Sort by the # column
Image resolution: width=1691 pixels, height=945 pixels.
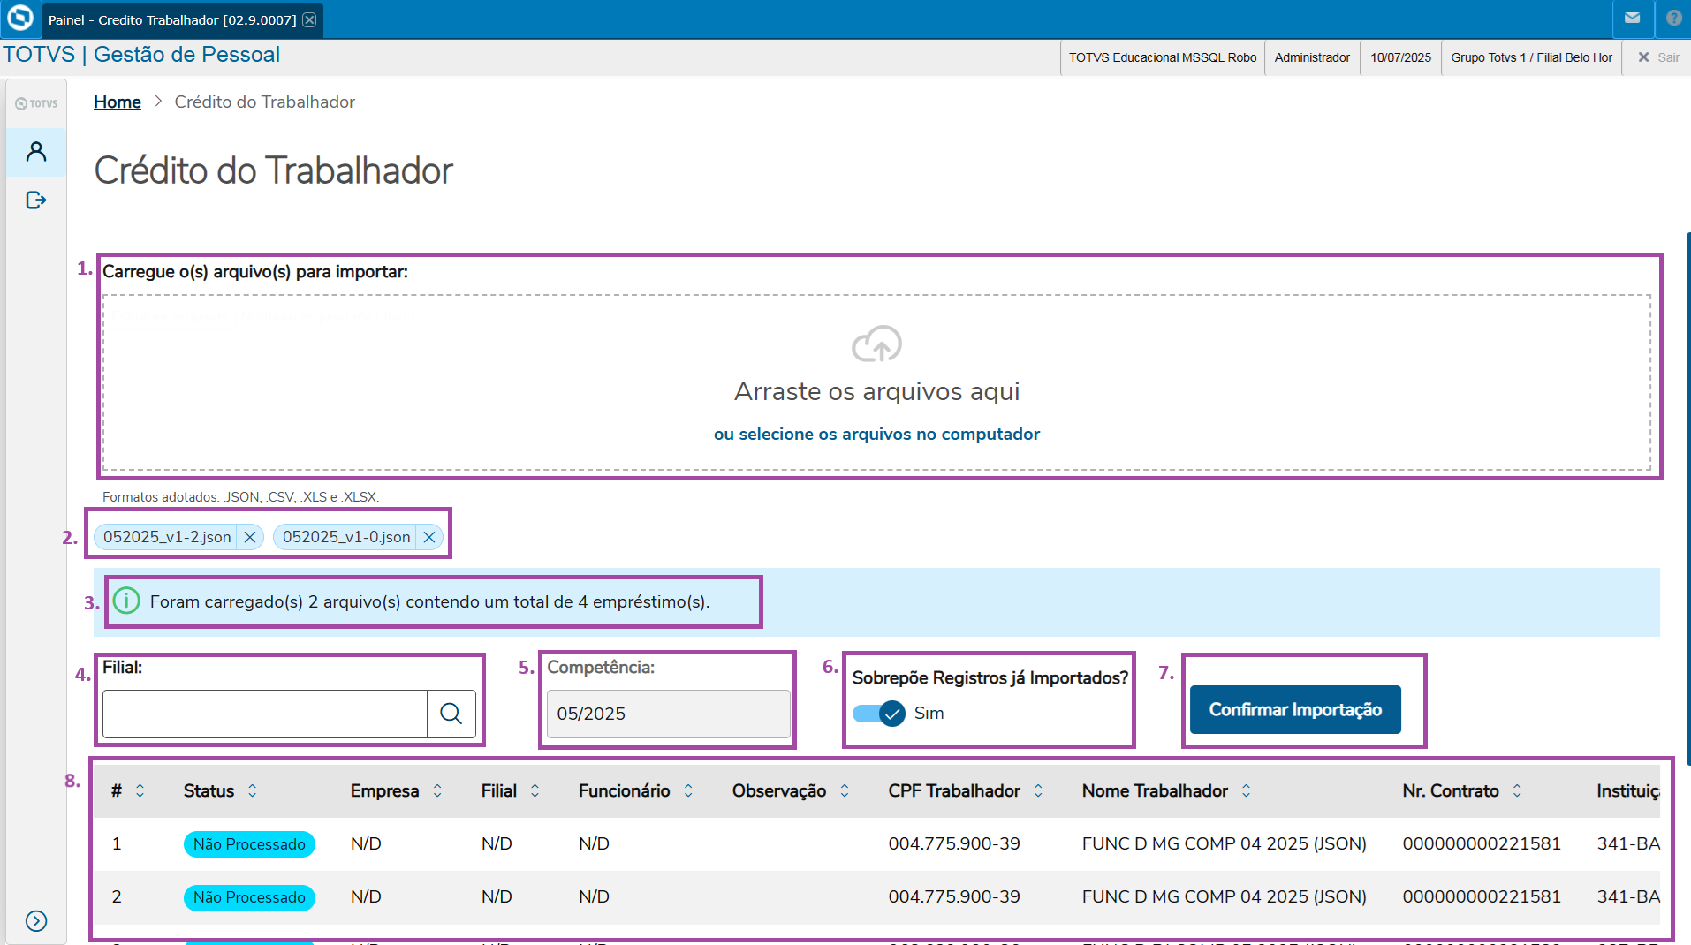tap(140, 790)
